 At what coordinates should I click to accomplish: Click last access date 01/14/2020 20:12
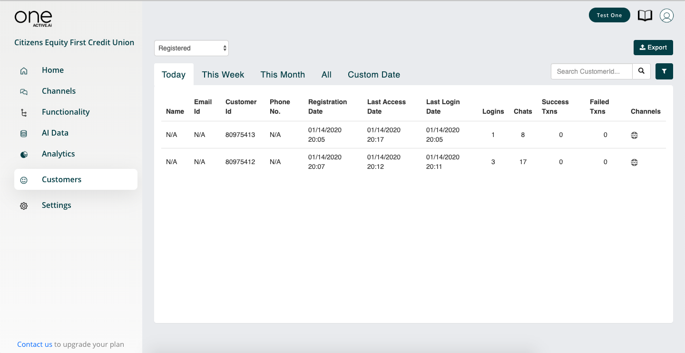click(384, 162)
